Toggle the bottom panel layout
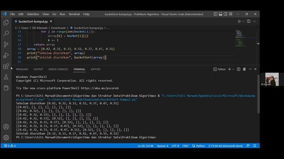 pyautogui.click(x=221, y=14)
